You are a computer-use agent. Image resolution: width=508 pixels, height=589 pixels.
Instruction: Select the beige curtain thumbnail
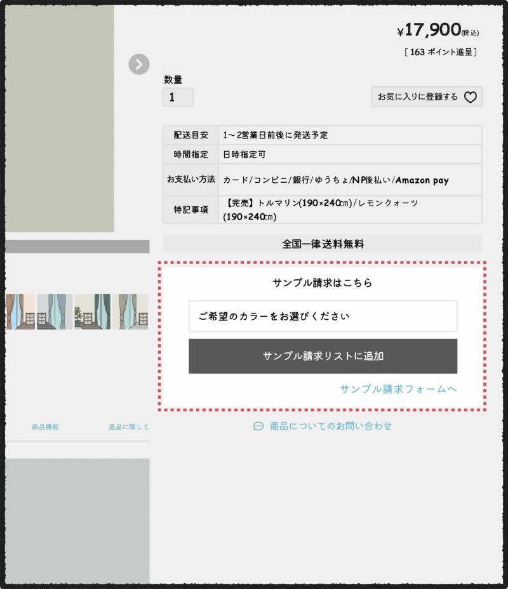coord(20,312)
